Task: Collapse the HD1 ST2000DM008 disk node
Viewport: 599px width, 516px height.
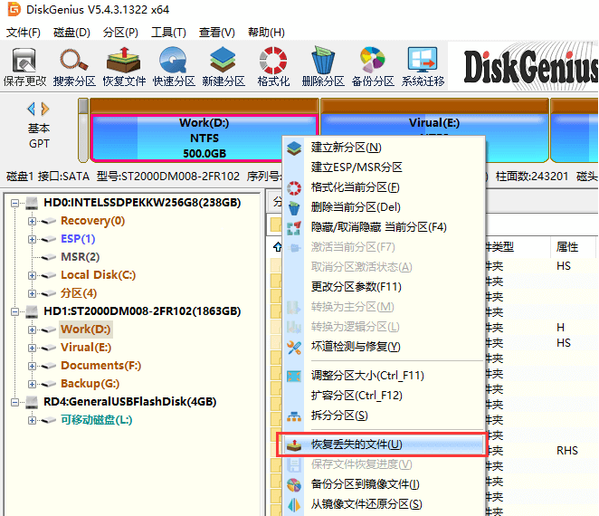Action: (14, 312)
